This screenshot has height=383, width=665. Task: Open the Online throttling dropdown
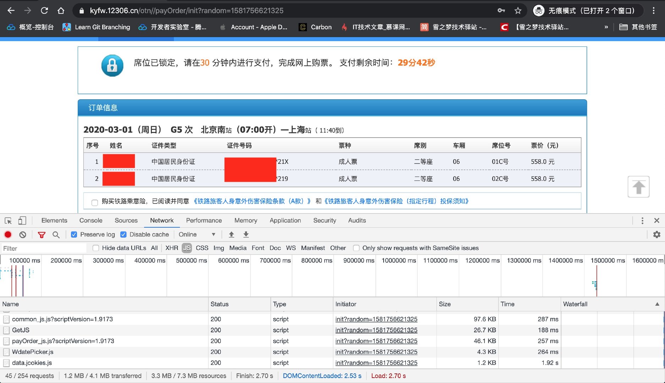coord(197,234)
